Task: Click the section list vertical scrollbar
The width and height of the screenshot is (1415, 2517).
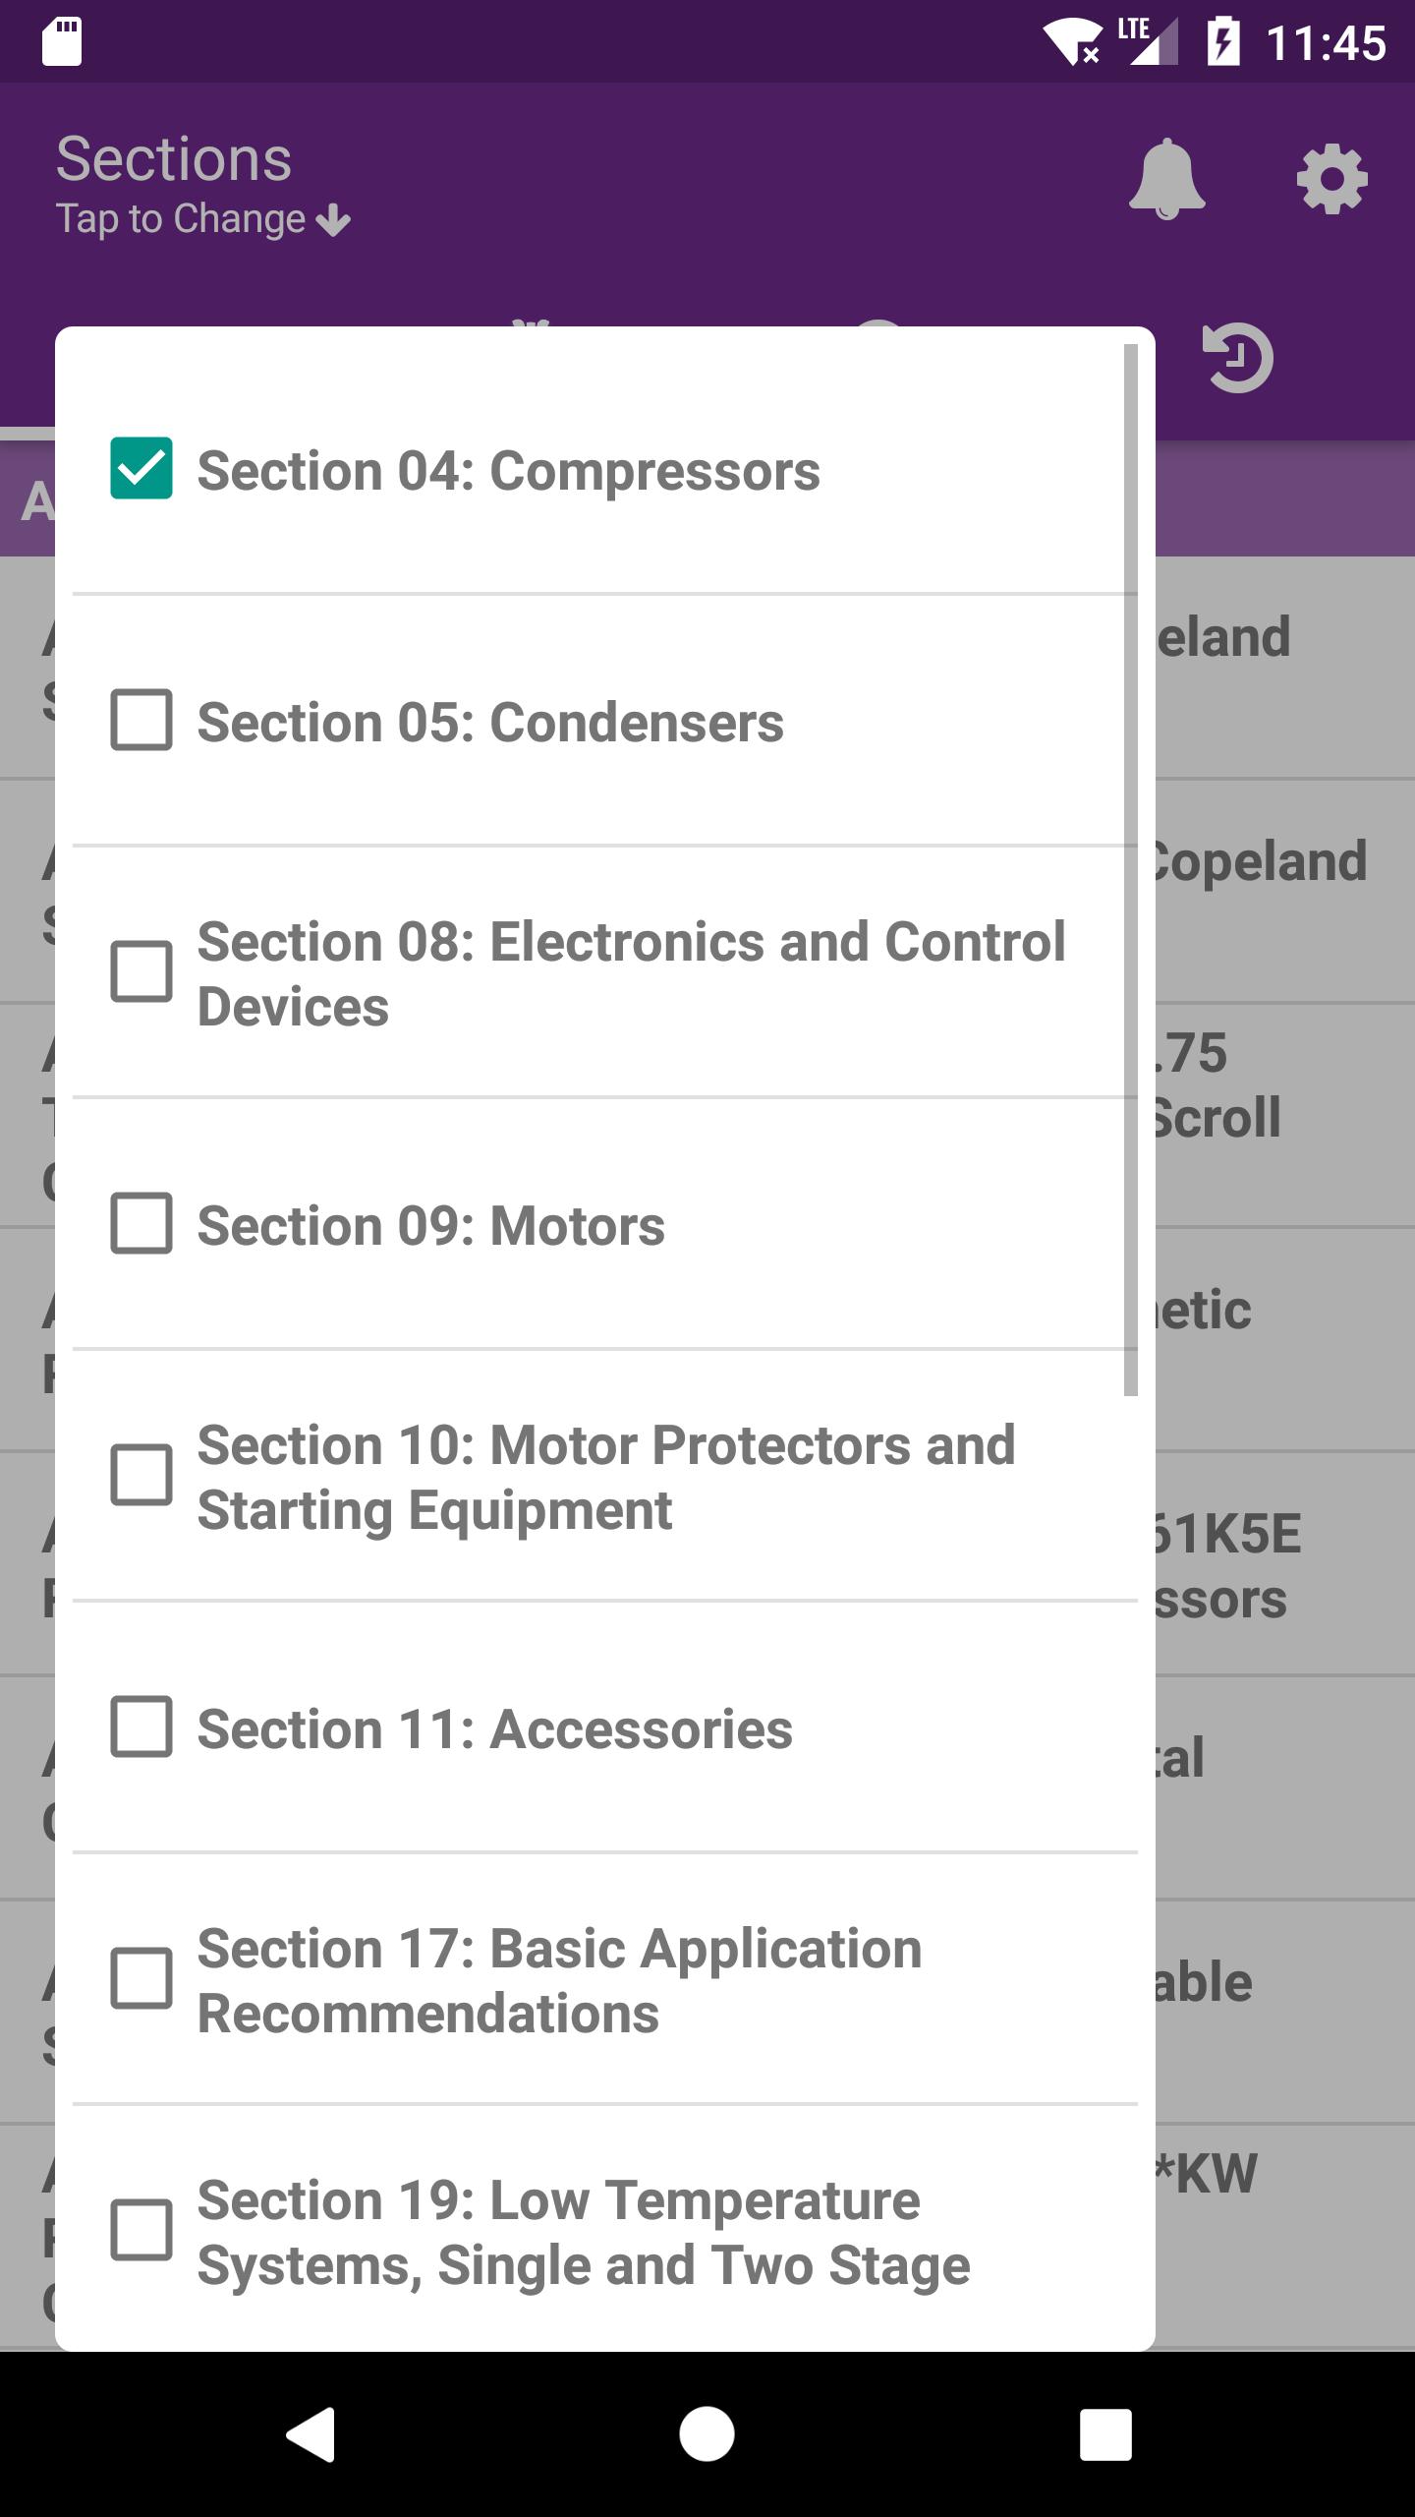Action: coord(1130,869)
